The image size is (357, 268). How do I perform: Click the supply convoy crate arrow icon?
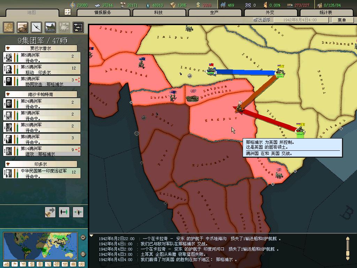point(50,212)
